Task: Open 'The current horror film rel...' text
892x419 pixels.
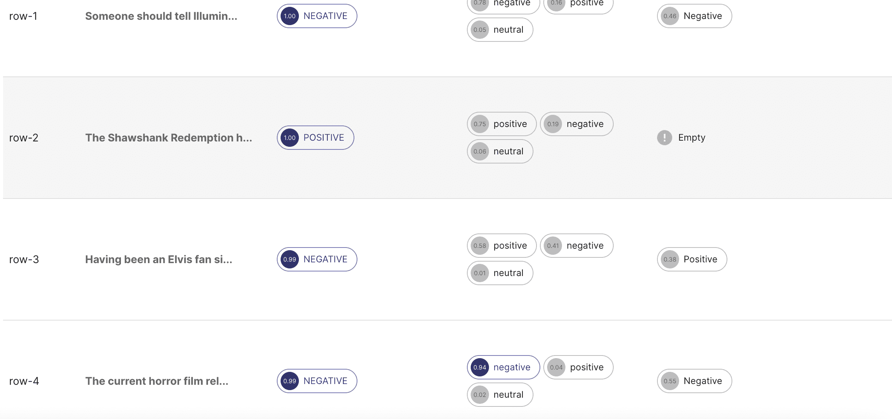Action: [157, 381]
